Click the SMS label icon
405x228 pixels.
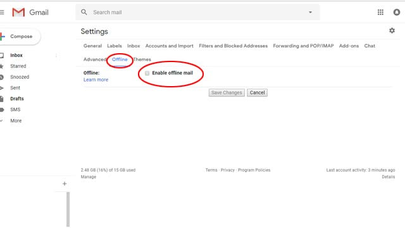(x=2, y=110)
